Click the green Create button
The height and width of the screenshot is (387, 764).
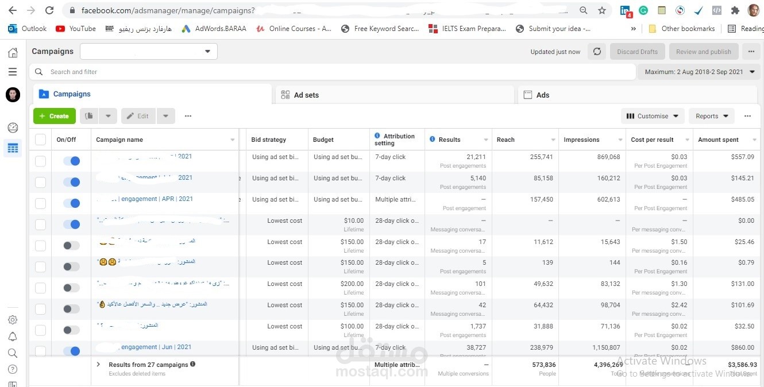click(55, 116)
